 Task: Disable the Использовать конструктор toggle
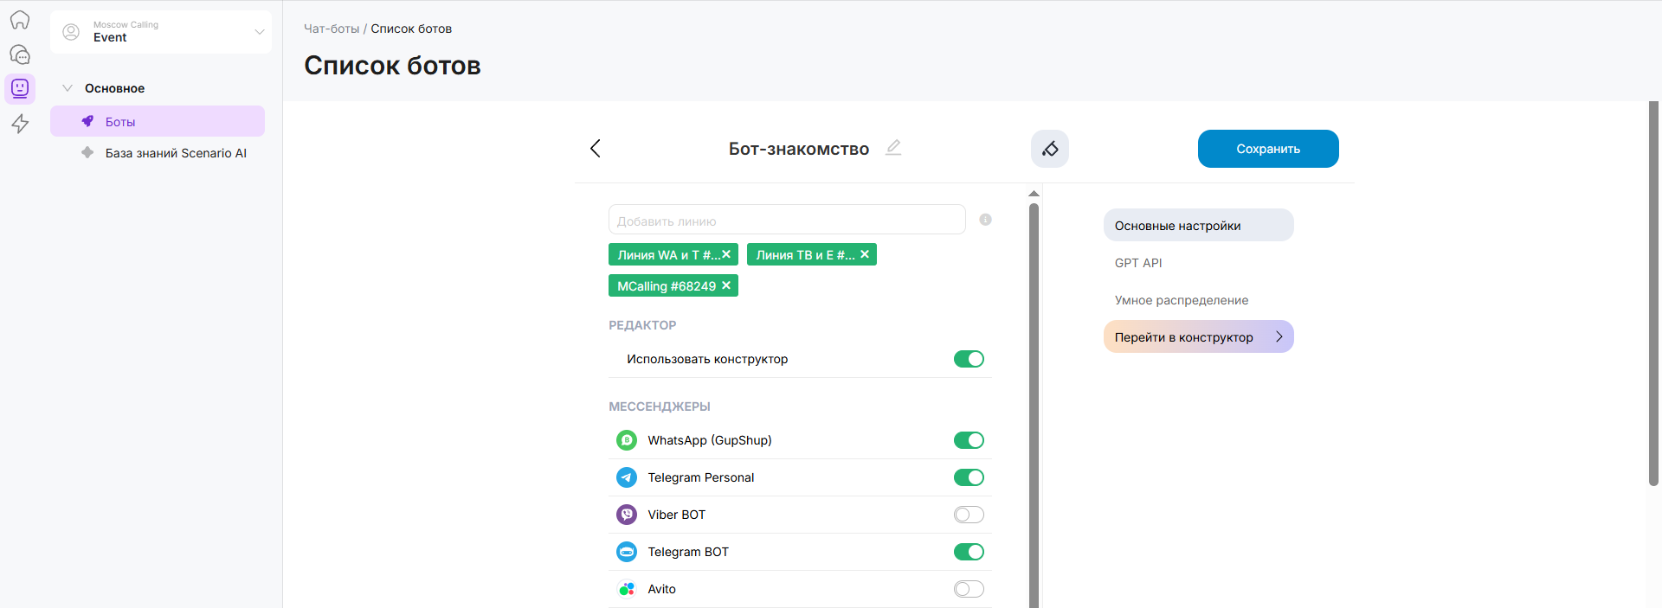(x=969, y=359)
